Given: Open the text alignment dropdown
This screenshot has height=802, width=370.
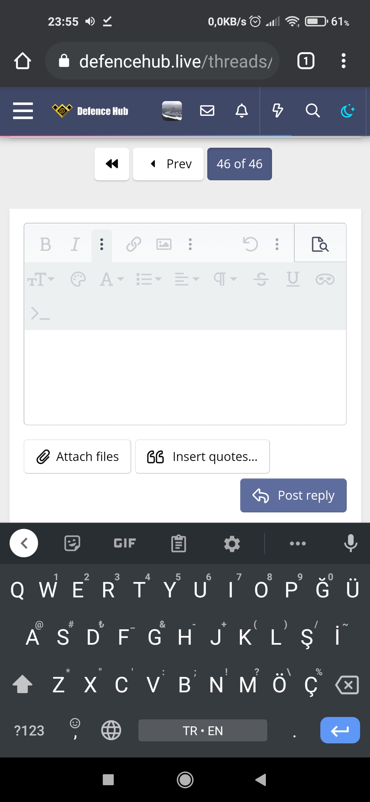Looking at the screenshot, I should [x=187, y=279].
